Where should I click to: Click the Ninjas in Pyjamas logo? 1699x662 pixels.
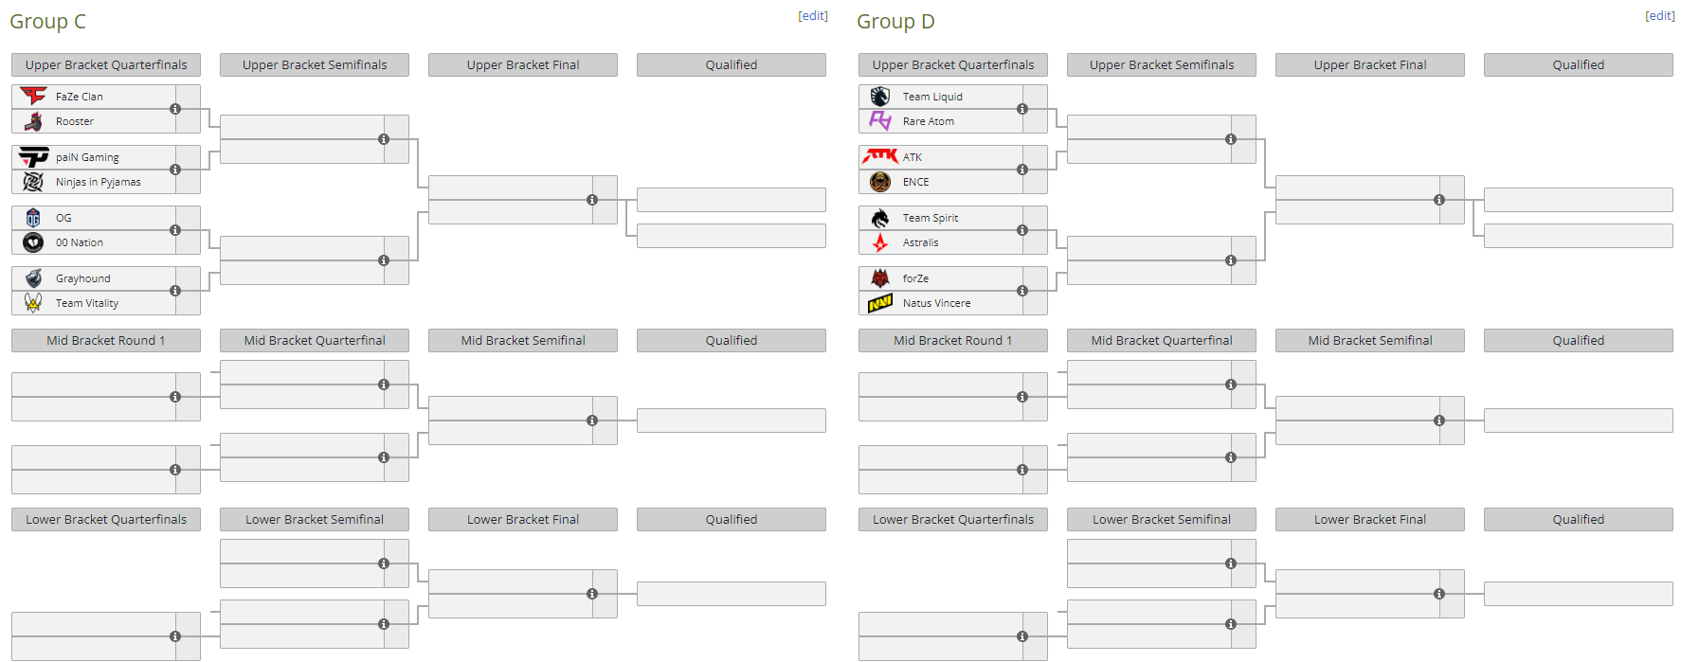(33, 182)
